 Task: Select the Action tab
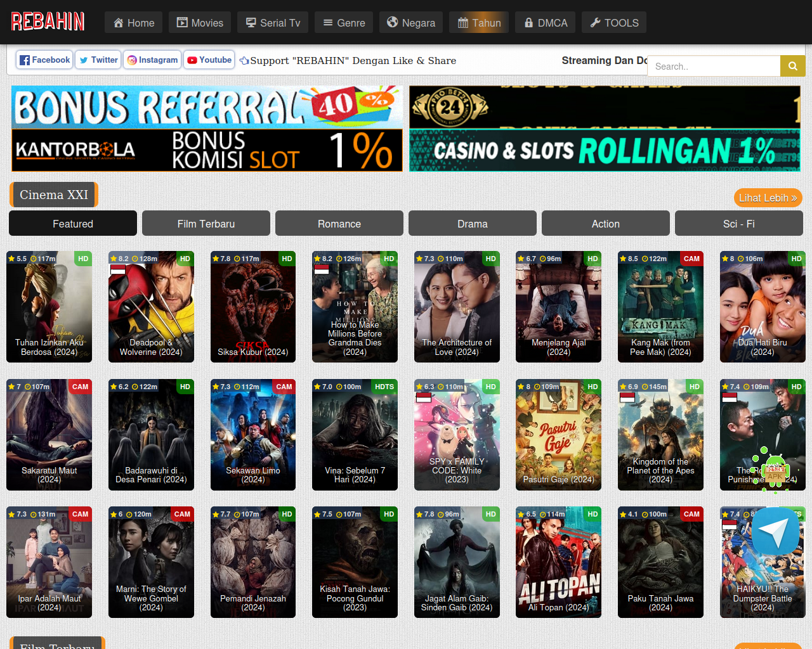point(606,223)
